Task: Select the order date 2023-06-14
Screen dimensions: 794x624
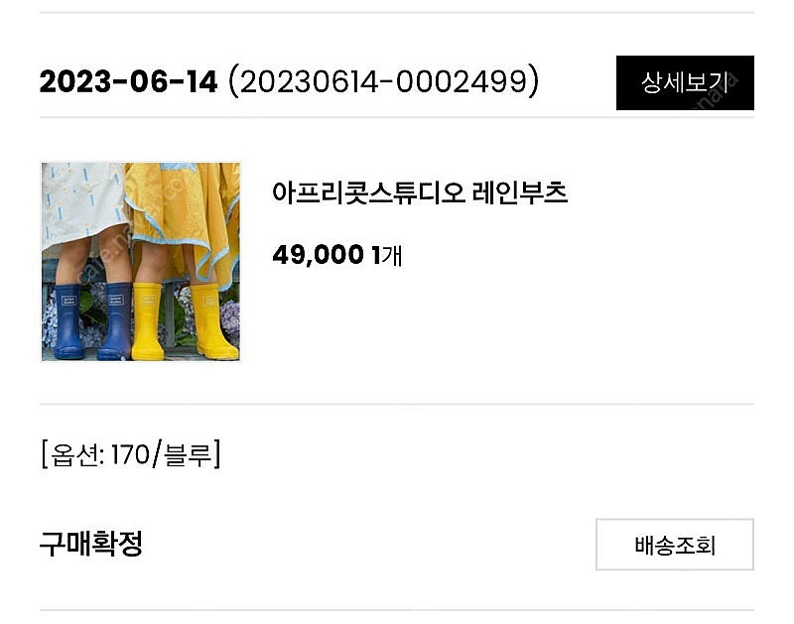Action: (128, 81)
